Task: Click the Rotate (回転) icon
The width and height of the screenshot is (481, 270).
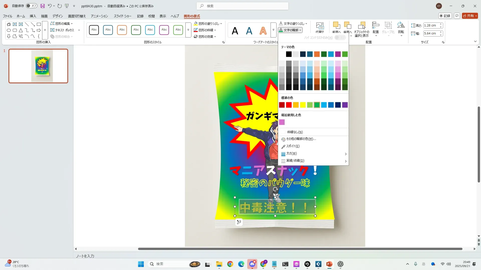Action: (x=401, y=26)
